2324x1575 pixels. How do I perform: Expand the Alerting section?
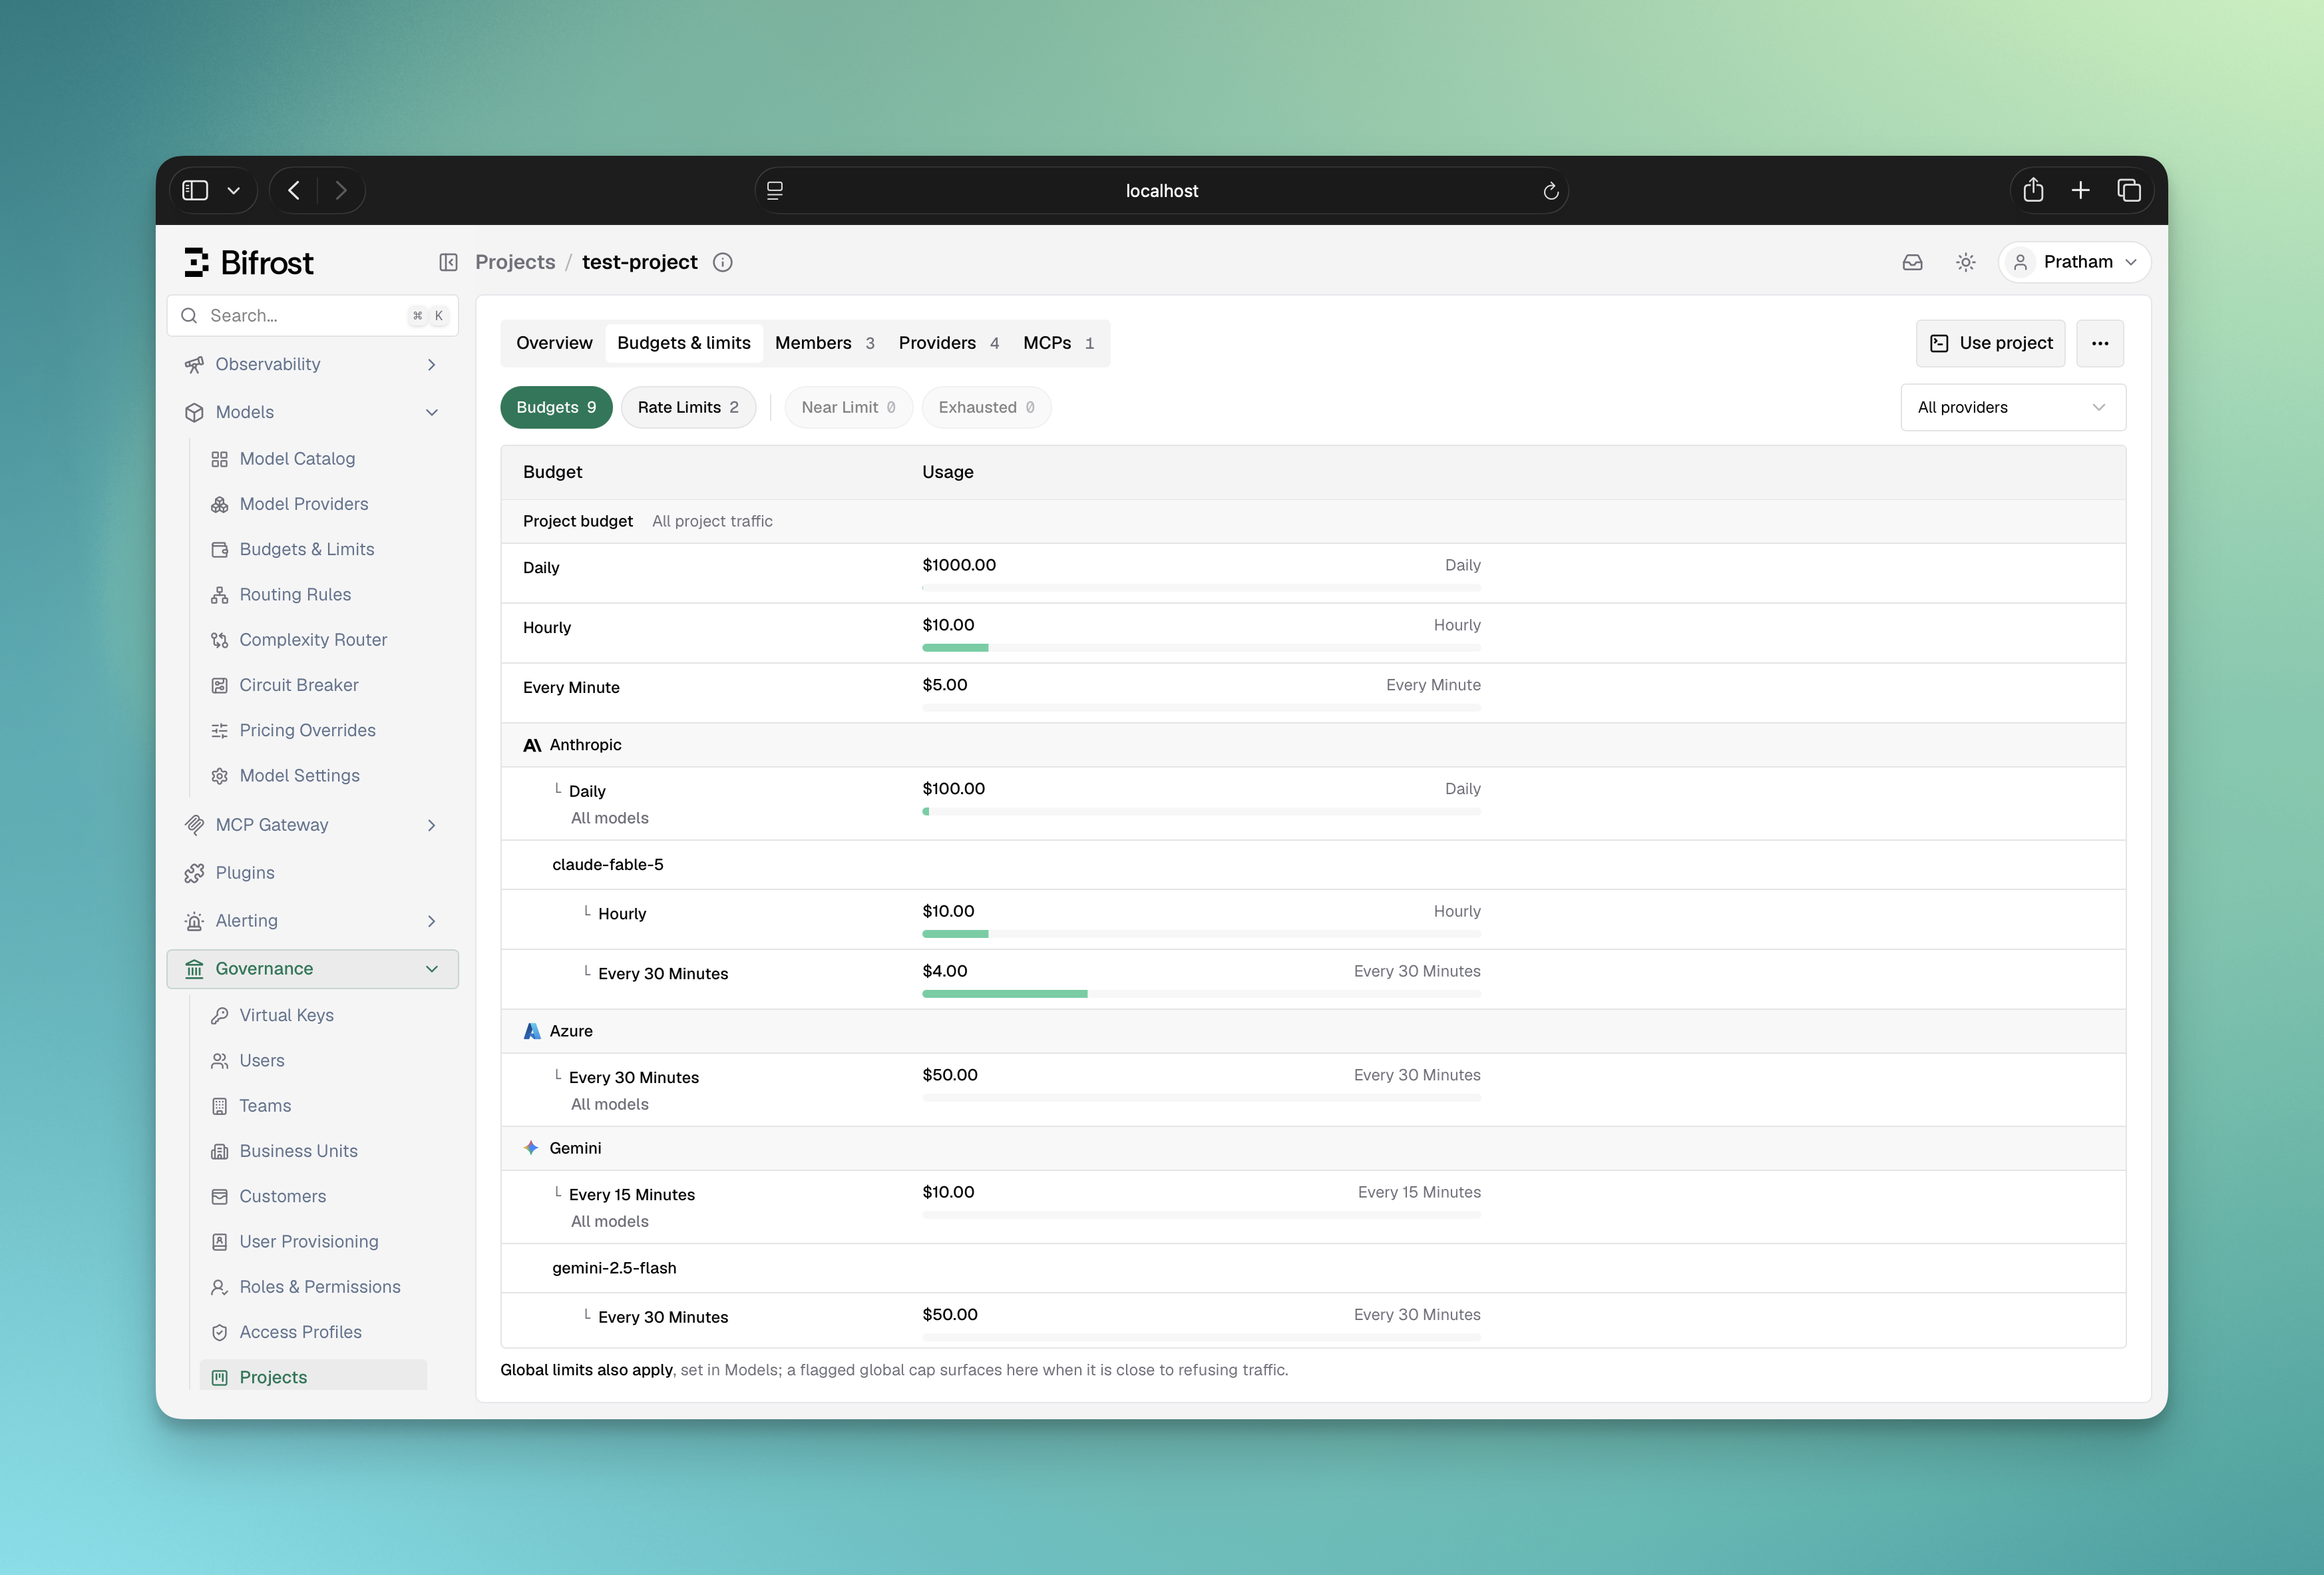(312, 920)
